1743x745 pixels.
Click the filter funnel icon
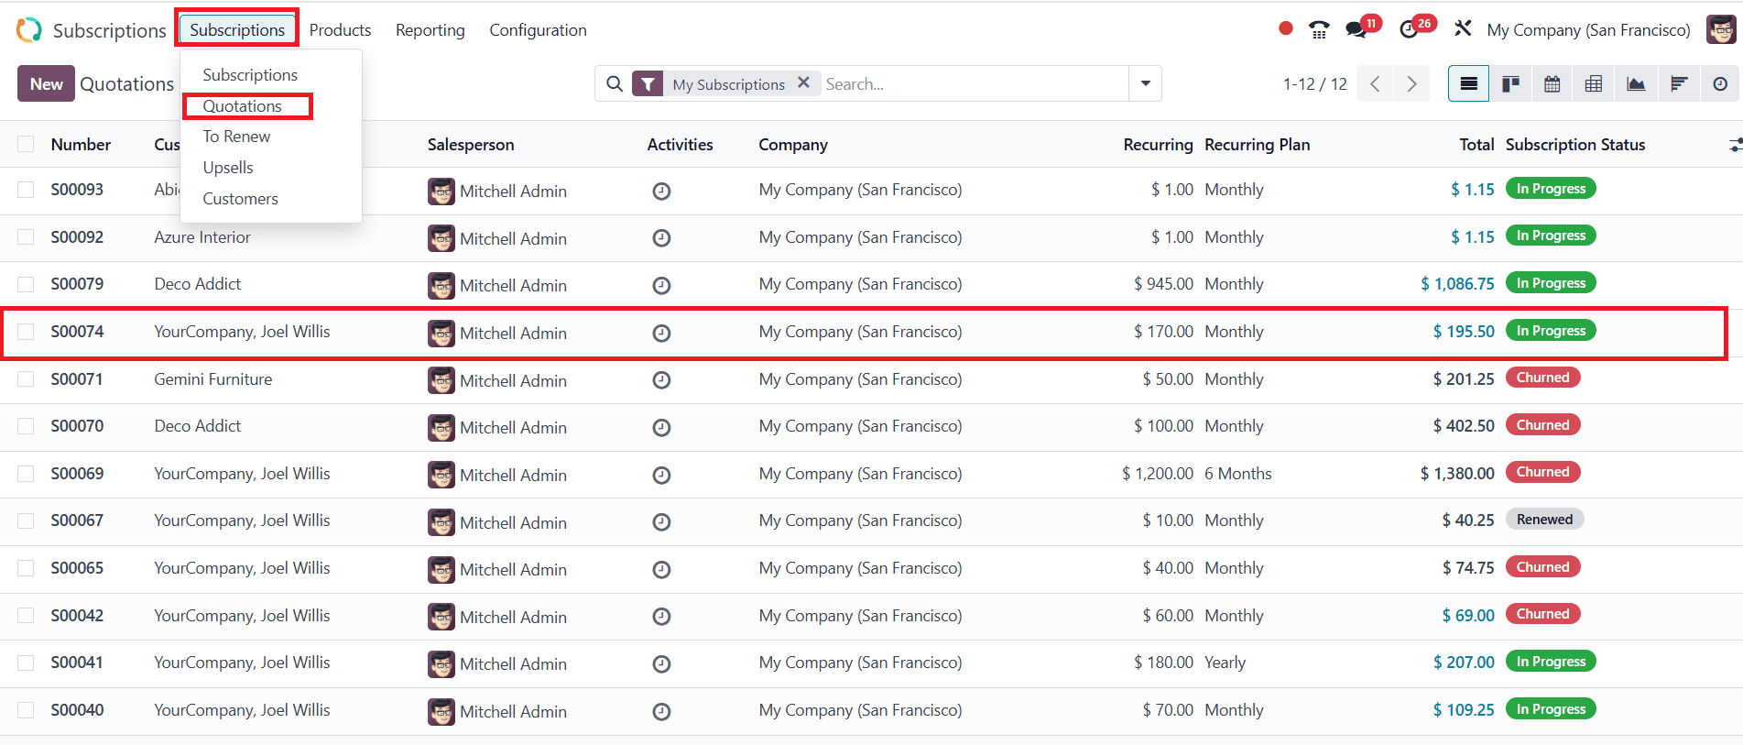pyautogui.click(x=648, y=84)
